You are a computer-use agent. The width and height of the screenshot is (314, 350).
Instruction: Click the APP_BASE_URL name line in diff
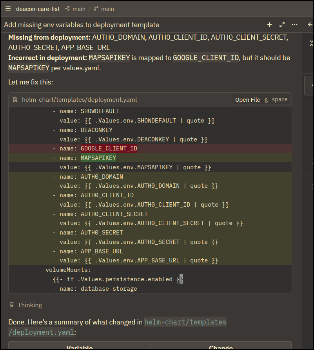tap(150, 251)
